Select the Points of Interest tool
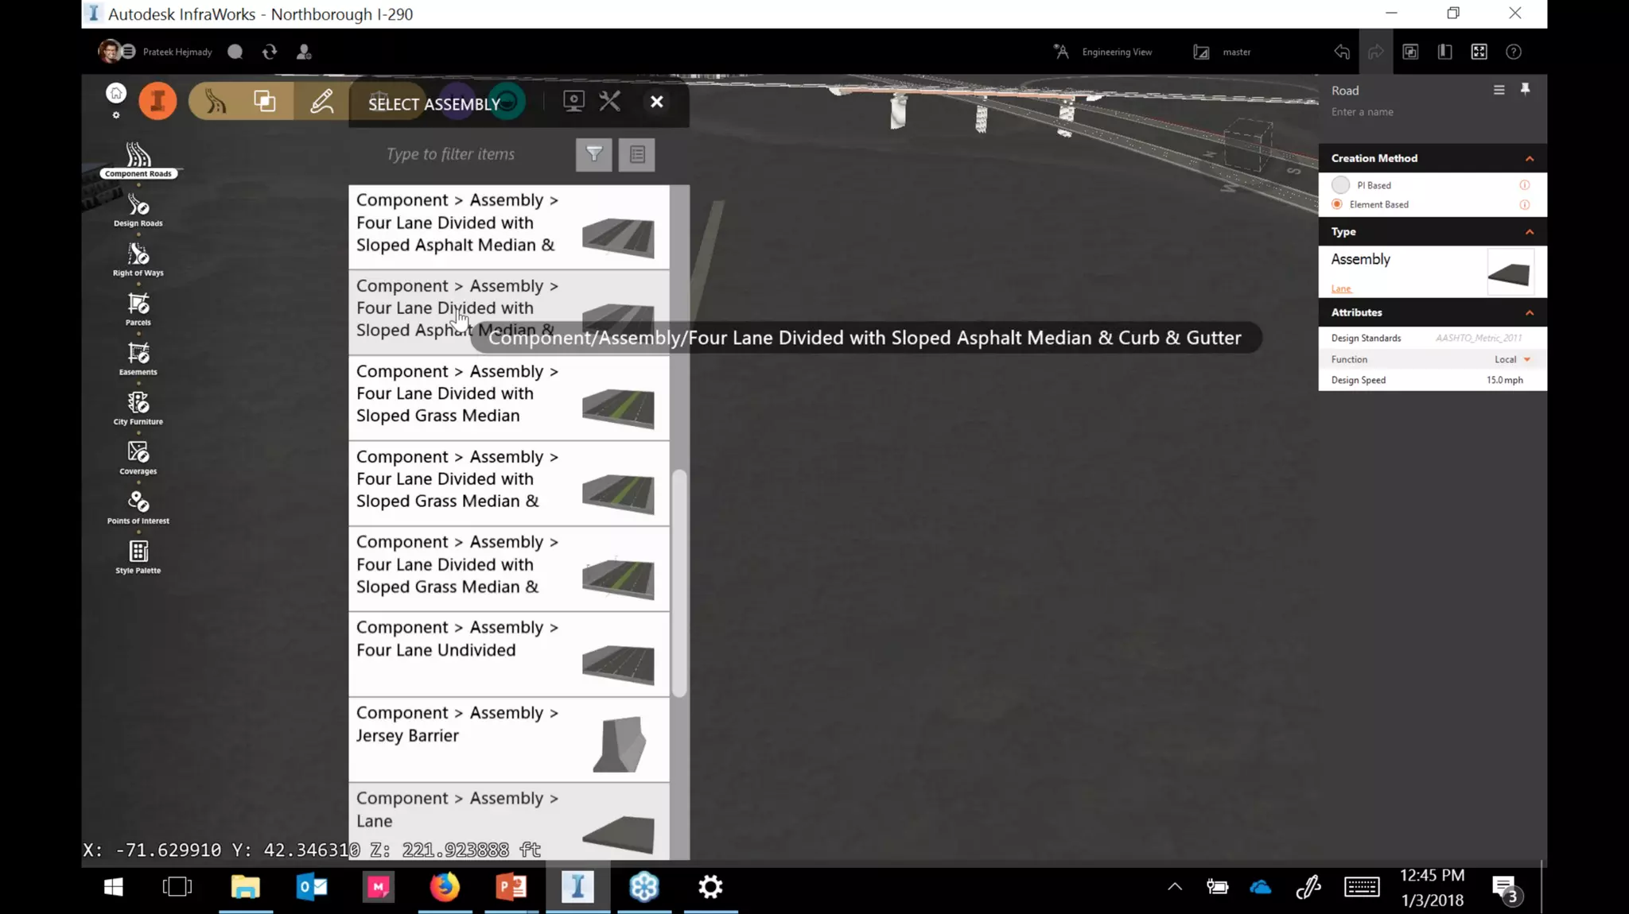Viewport: 1629px width, 914px height. tap(138, 507)
